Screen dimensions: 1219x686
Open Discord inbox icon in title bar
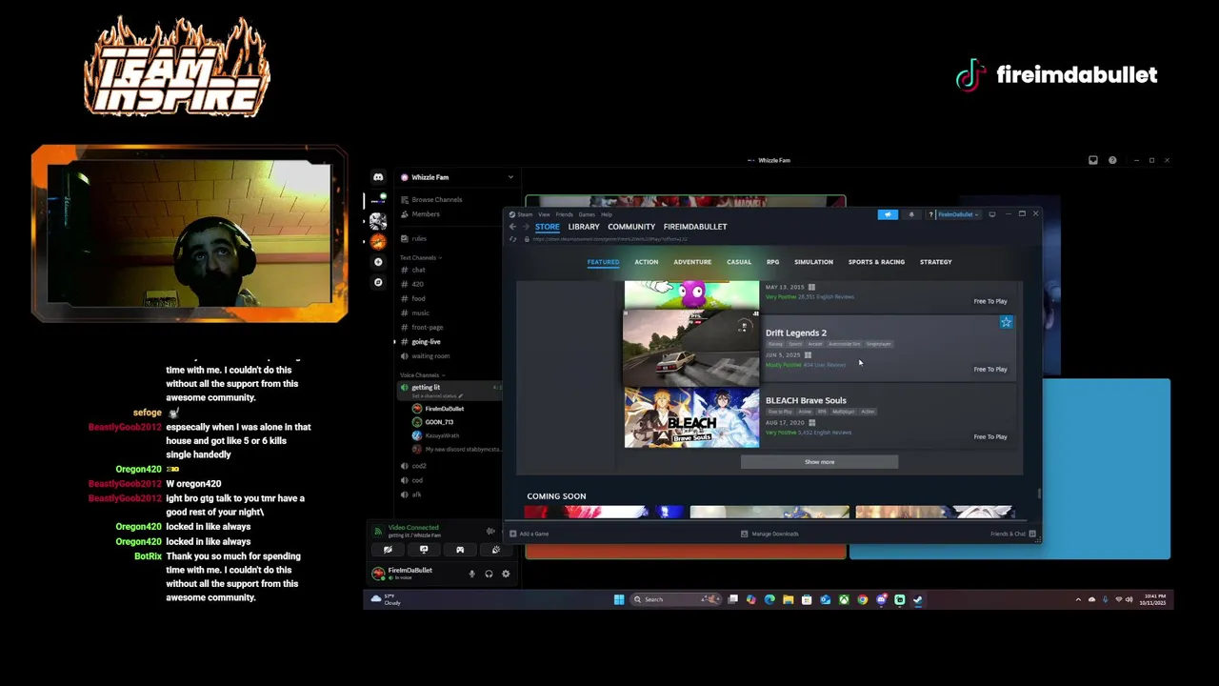pyautogui.click(x=1093, y=160)
